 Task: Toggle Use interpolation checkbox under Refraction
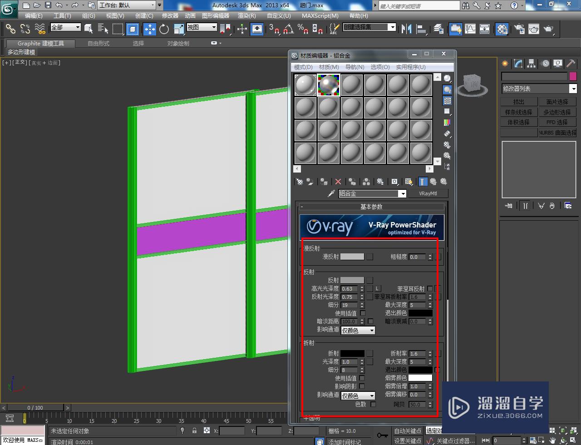coord(362,378)
